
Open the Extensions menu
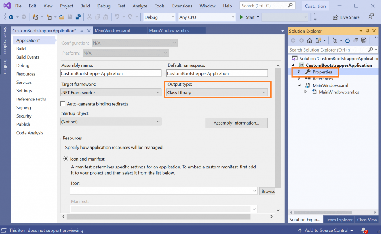[x=182, y=6]
